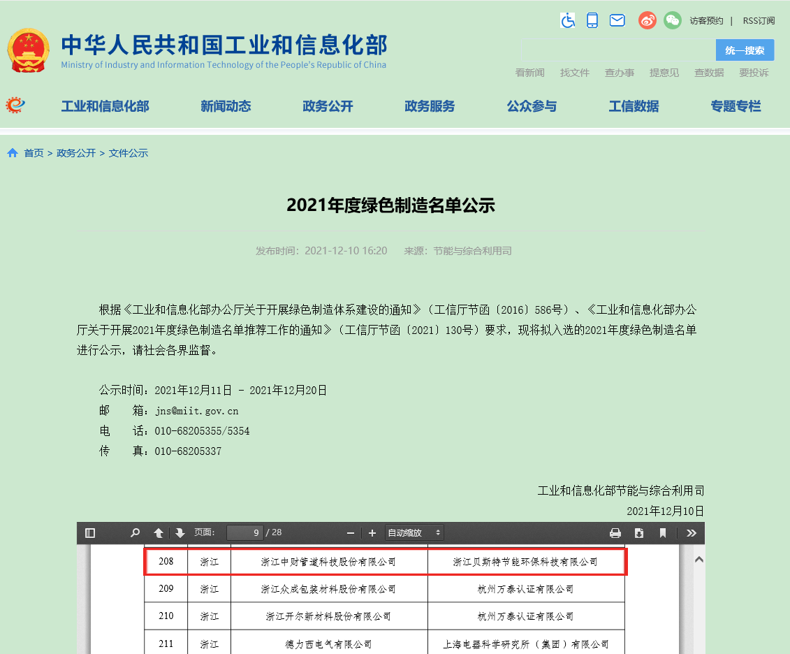Image resolution: width=790 pixels, height=654 pixels.
Task: Open email subscription envelope icon
Action: [617, 20]
